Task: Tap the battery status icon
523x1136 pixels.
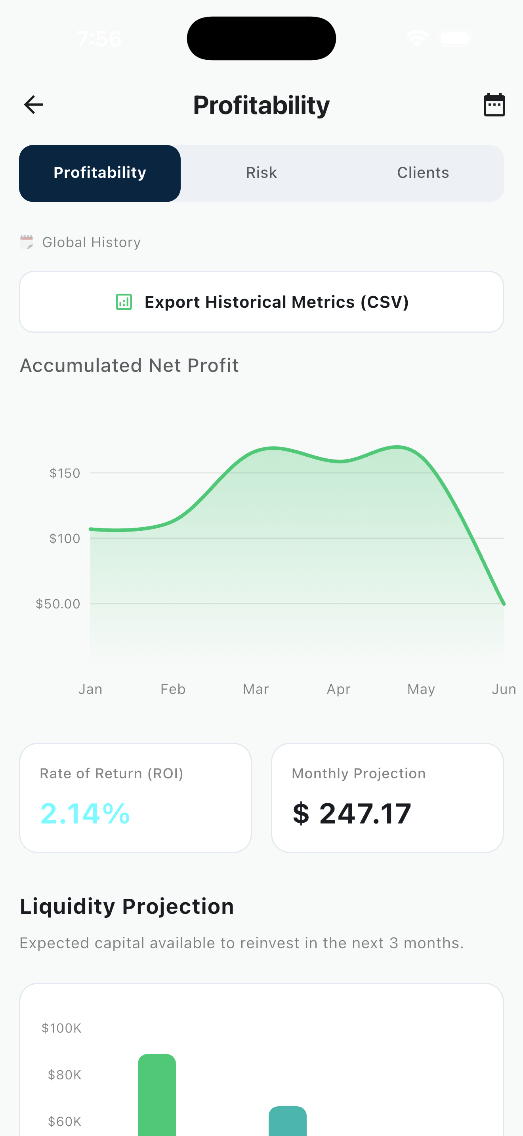Action: 456,38
